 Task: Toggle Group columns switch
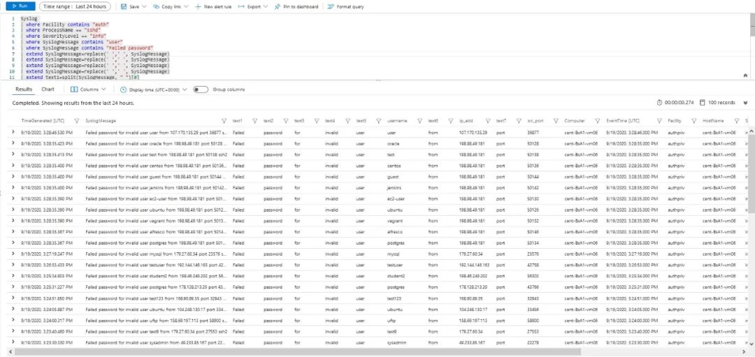click(x=201, y=89)
